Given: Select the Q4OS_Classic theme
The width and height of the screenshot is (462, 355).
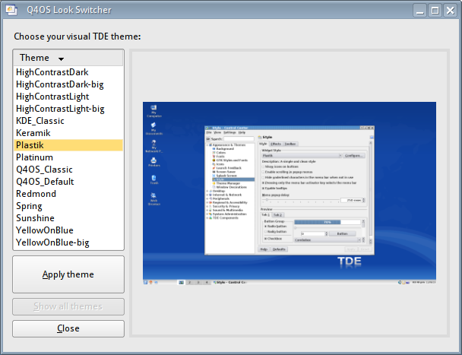Looking at the screenshot, I should click(68, 170).
